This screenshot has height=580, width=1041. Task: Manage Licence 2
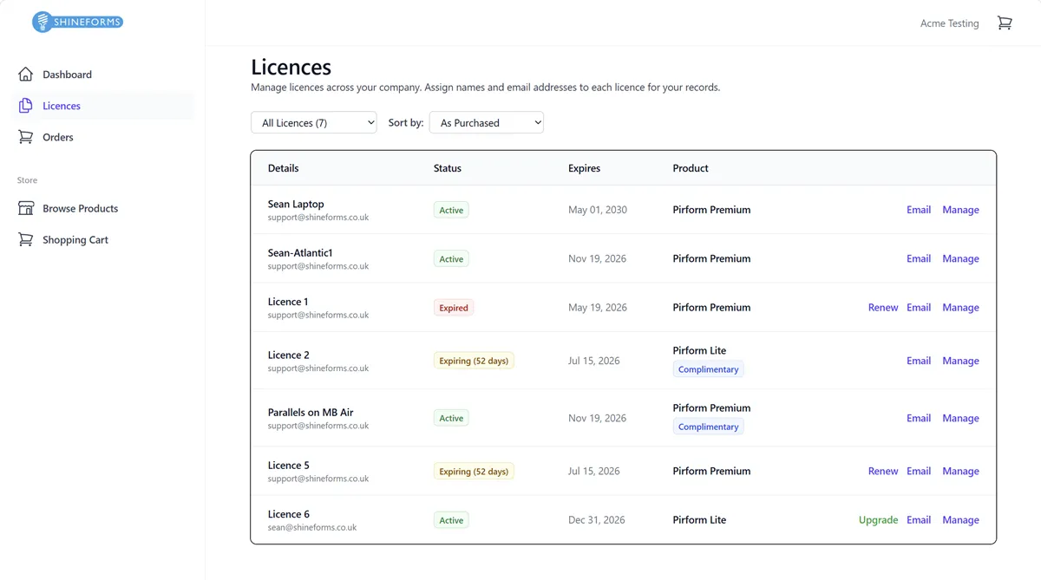pyautogui.click(x=960, y=361)
